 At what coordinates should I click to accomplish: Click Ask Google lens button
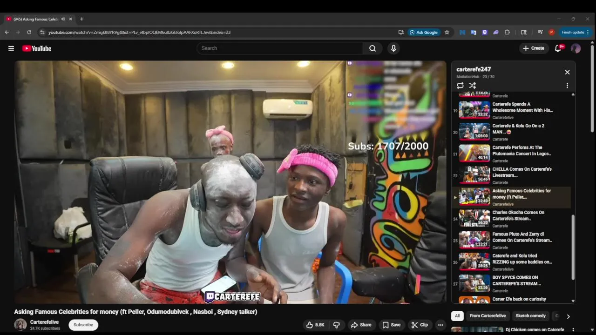424,32
